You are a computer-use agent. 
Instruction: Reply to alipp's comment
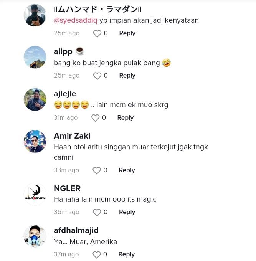point(127,76)
